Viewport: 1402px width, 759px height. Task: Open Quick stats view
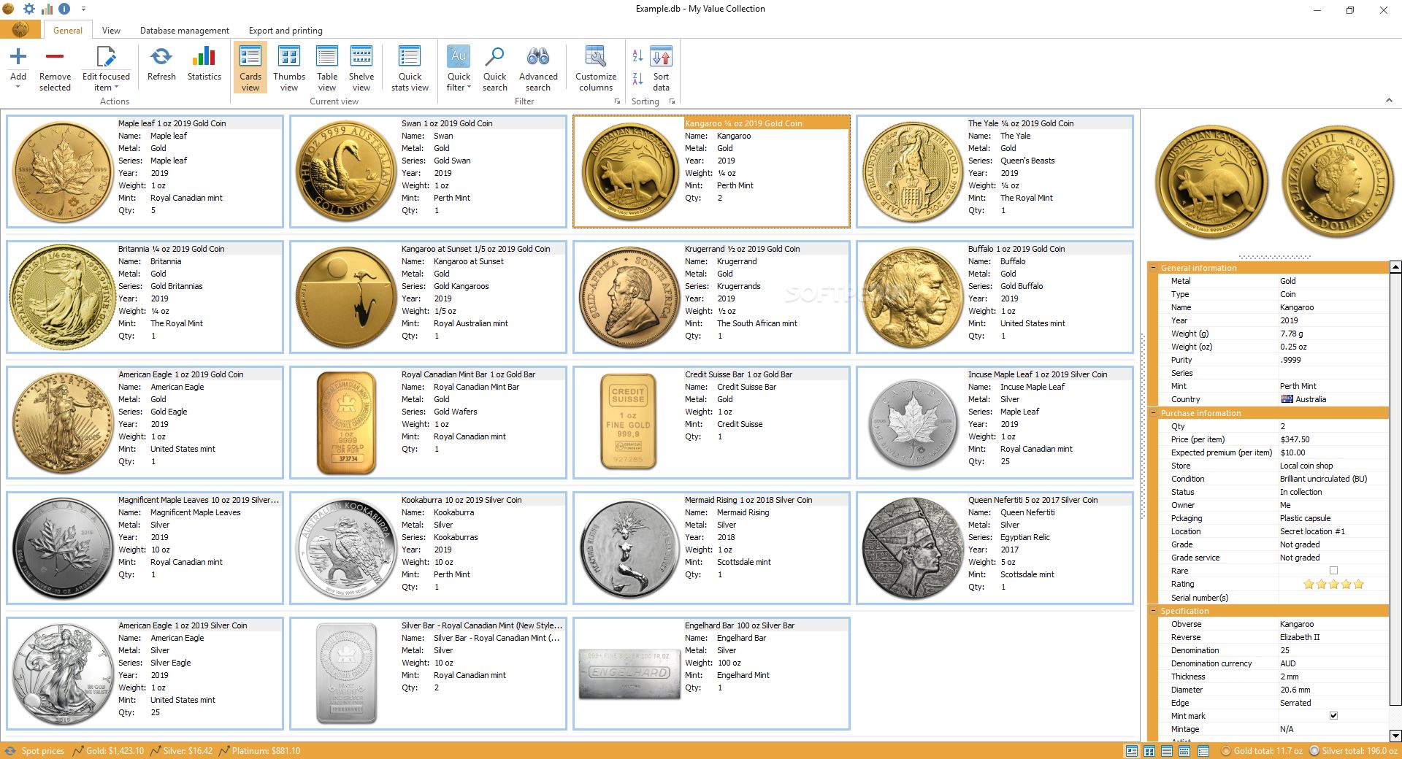tap(410, 67)
